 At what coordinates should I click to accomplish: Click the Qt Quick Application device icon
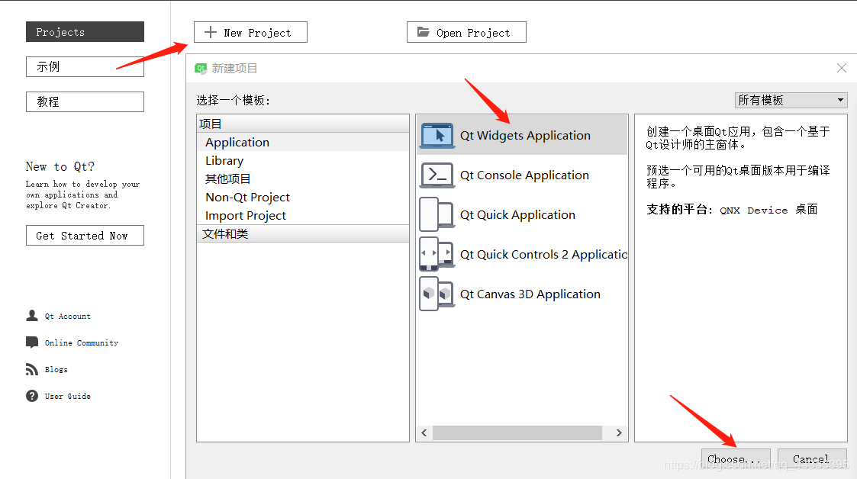click(437, 214)
